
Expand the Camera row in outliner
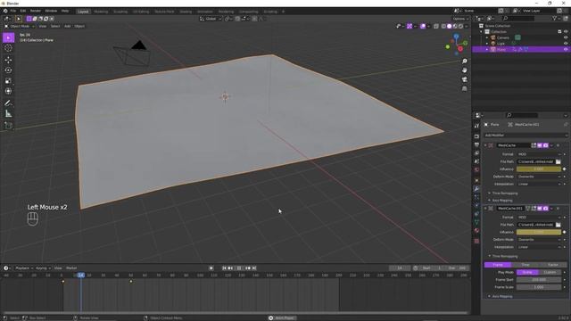(487, 37)
